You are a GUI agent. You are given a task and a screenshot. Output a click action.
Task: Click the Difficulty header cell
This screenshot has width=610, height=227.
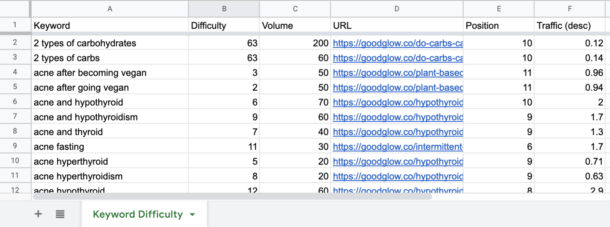click(224, 26)
